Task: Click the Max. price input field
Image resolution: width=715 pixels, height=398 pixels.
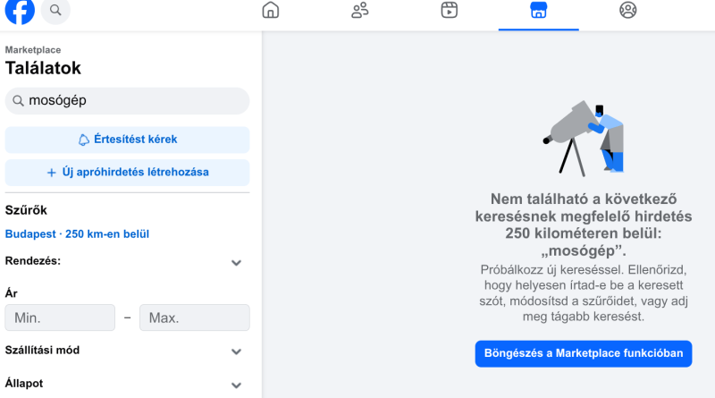Action: 194,318
